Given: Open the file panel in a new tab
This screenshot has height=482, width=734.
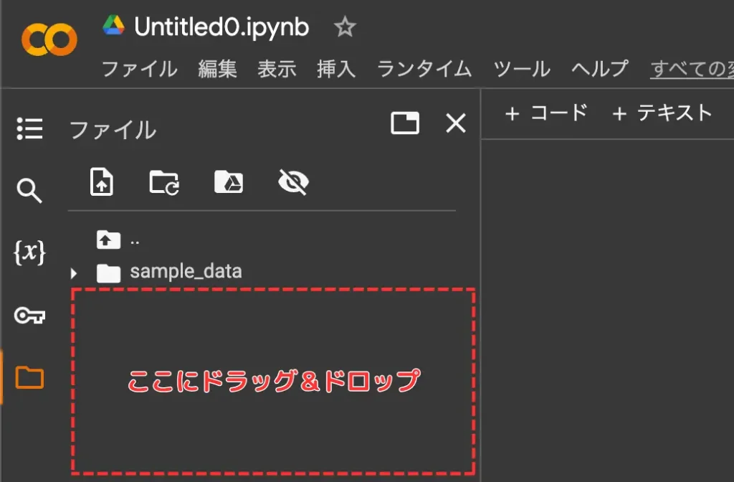Looking at the screenshot, I should click(405, 123).
